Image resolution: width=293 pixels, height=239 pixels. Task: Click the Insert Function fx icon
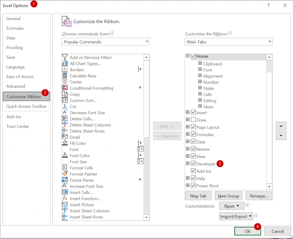coord(65,199)
